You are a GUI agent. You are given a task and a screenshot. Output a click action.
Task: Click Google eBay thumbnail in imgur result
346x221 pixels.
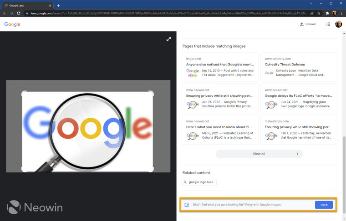tap(193, 73)
